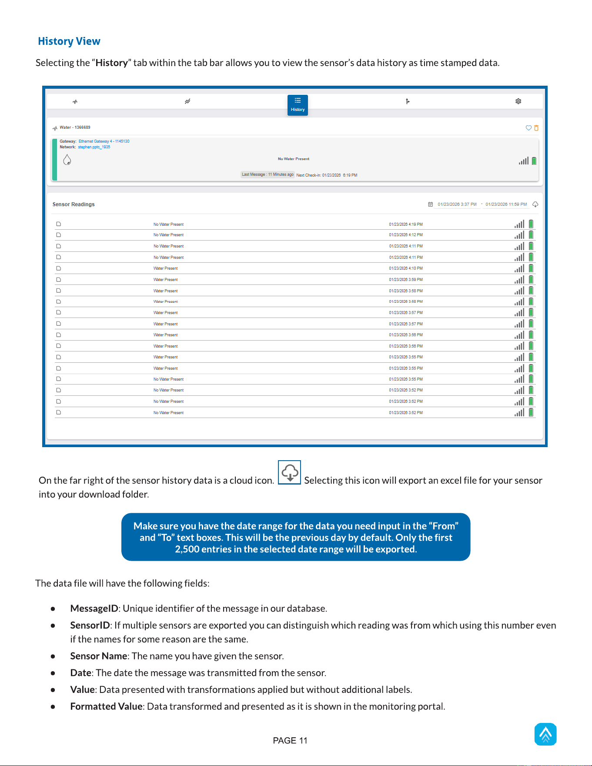Click No Water Present in the 4:12 PM row
The width and height of the screenshot is (592, 766).
168,235
